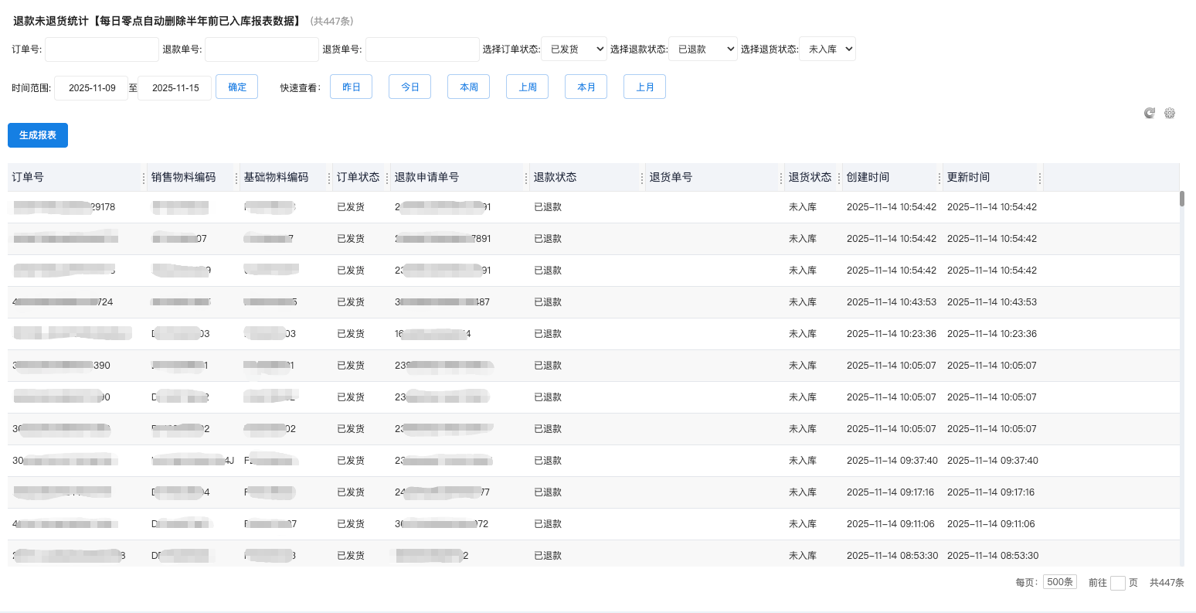Click the 前往 page number input box
Screen dimensions: 1196x613
pos(1117,583)
